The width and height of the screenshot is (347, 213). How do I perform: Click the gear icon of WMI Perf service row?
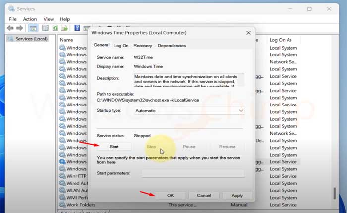(x=62, y=197)
